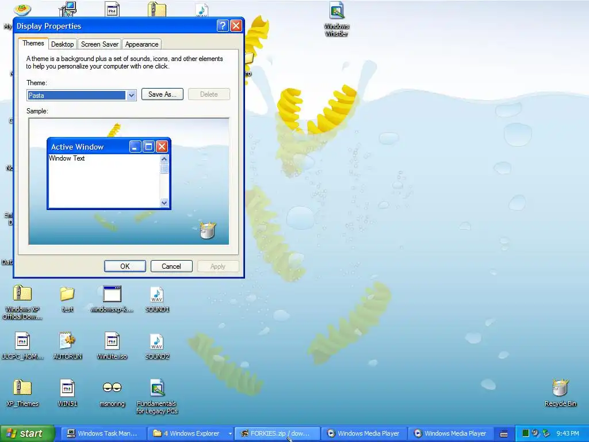Click the Display Properties help question-mark button
The height and width of the screenshot is (442, 589).
(223, 25)
